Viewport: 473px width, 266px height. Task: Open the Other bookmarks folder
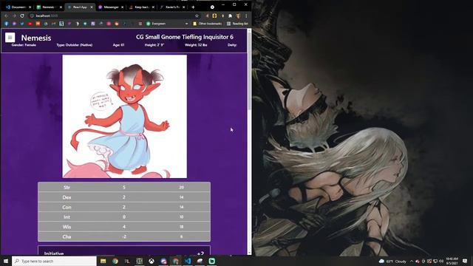(x=207, y=24)
